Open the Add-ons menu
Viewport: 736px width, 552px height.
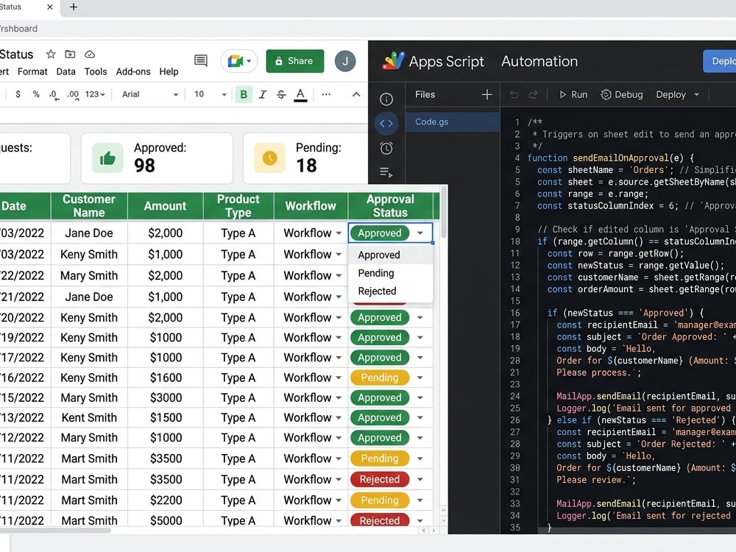(x=133, y=72)
